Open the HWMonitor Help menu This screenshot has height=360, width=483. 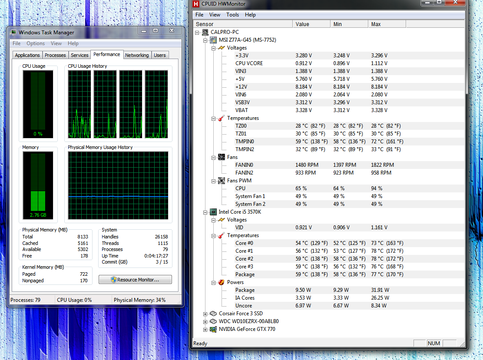251,15
